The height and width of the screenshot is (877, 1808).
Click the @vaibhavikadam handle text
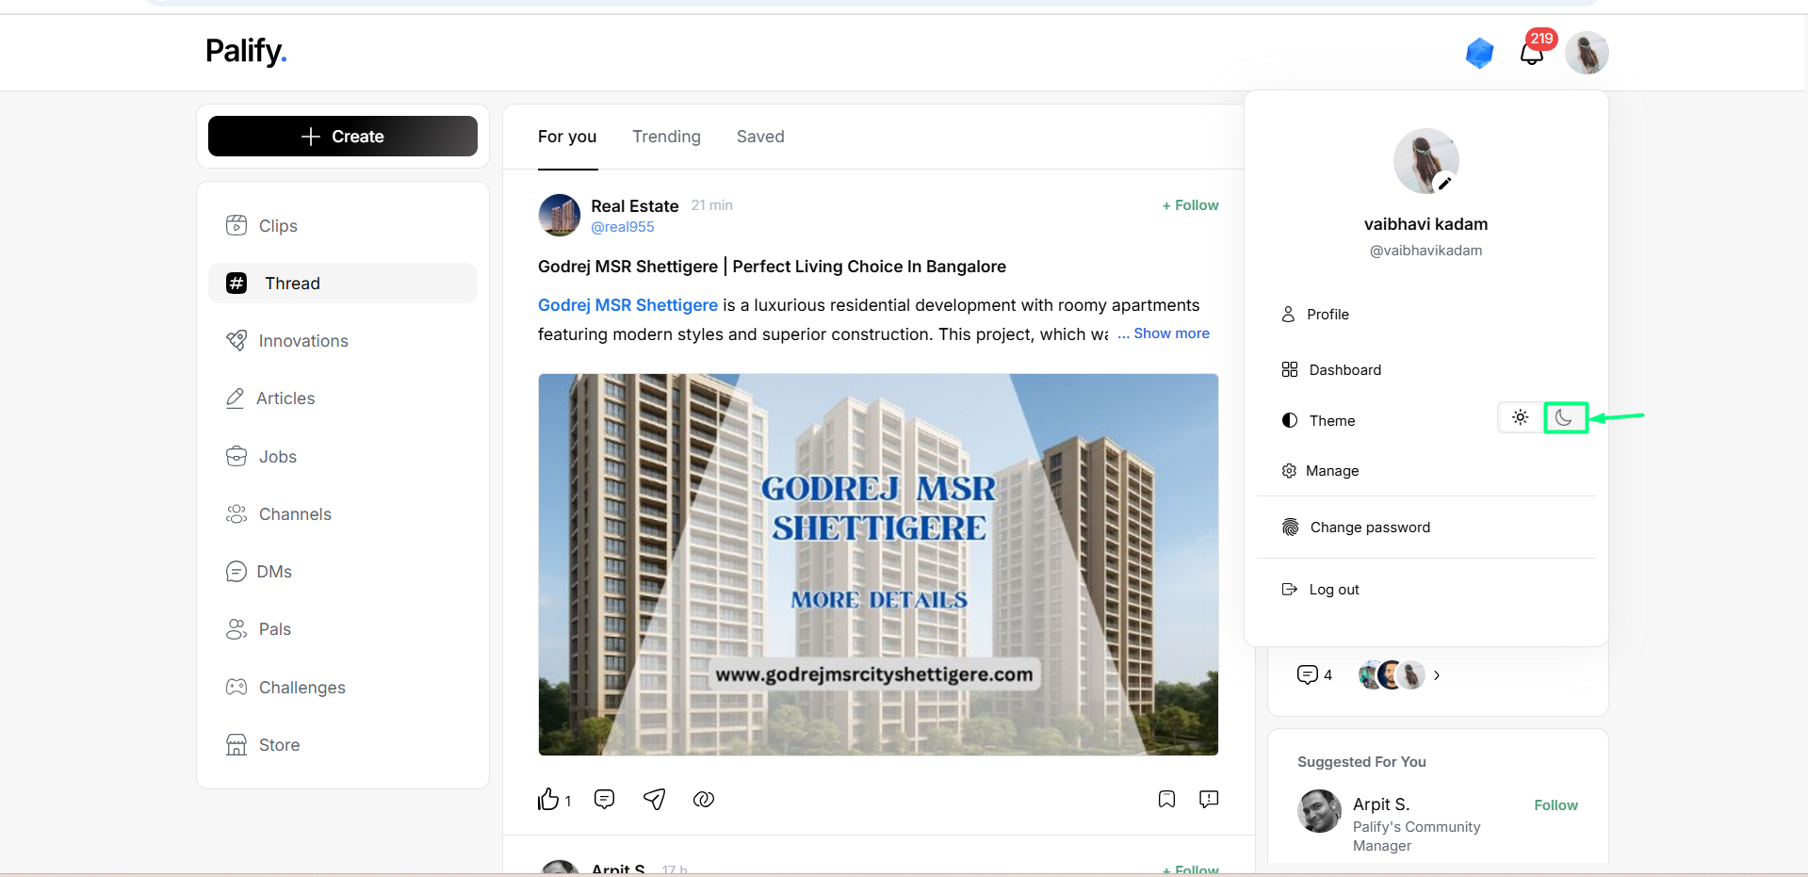pos(1425,251)
